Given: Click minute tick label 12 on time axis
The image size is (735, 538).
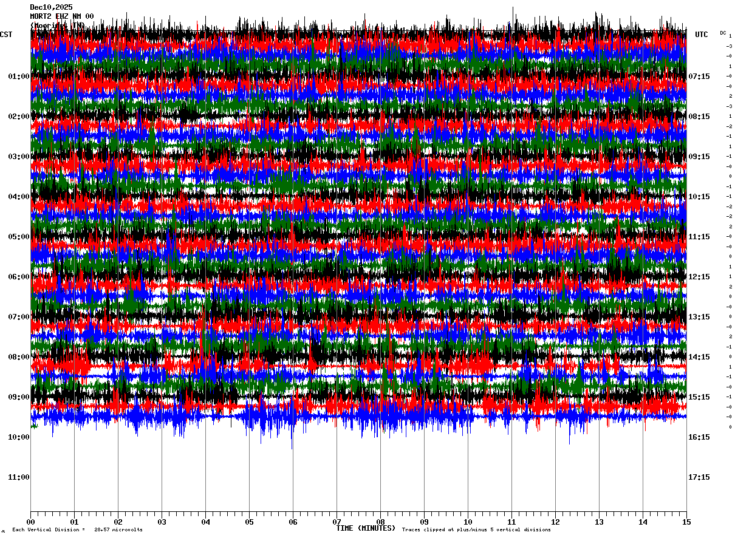Looking at the screenshot, I should point(555,522).
